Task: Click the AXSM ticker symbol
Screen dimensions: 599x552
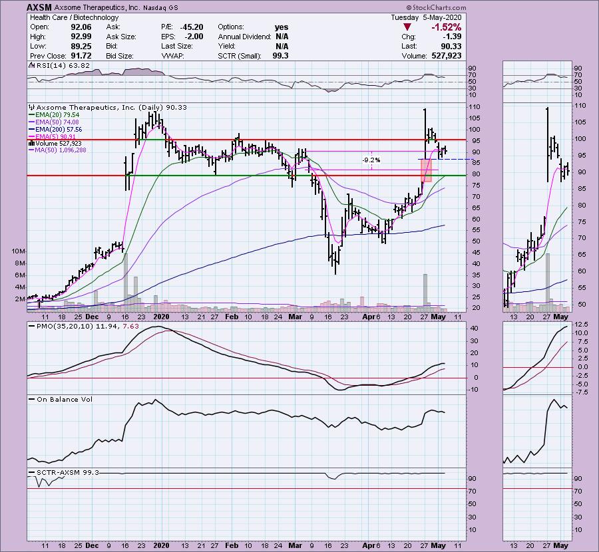Action: pos(39,7)
